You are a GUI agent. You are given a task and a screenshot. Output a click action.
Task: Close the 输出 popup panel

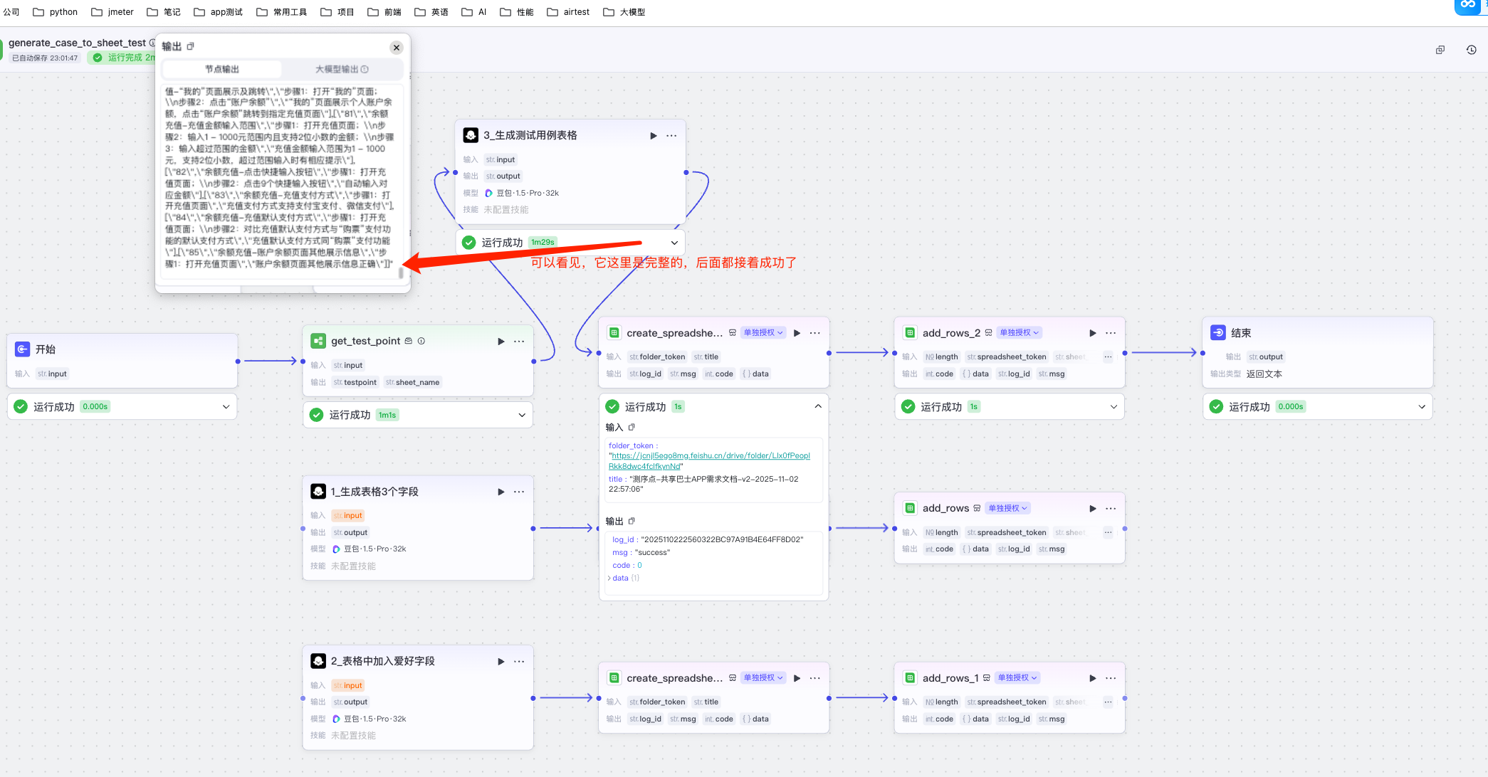[397, 48]
